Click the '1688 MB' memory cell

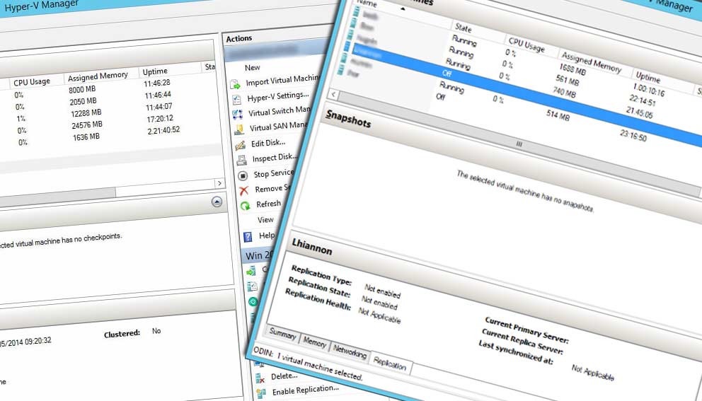tap(572, 69)
